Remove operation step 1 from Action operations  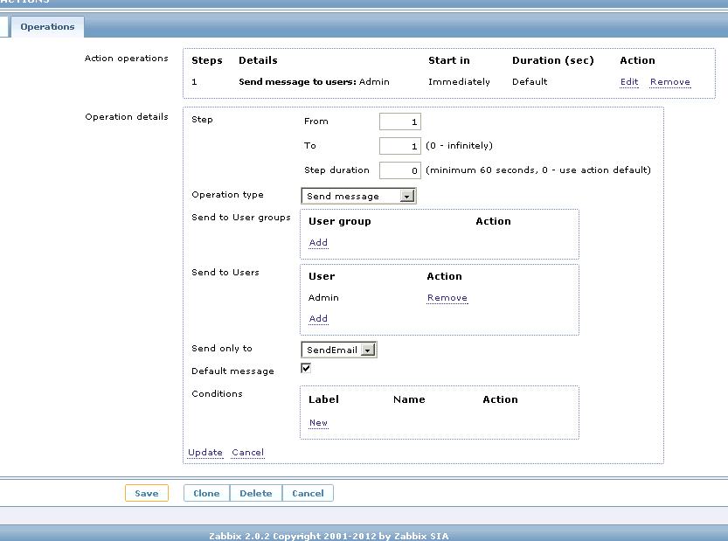tap(669, 82)
